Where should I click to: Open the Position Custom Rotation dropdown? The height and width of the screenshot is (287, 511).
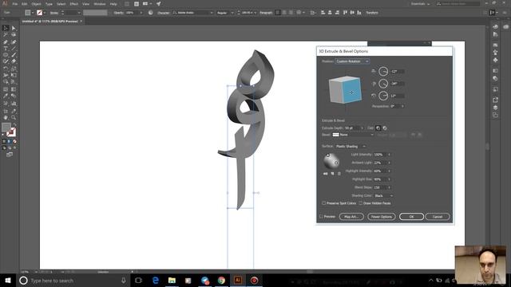coord(352,61)
